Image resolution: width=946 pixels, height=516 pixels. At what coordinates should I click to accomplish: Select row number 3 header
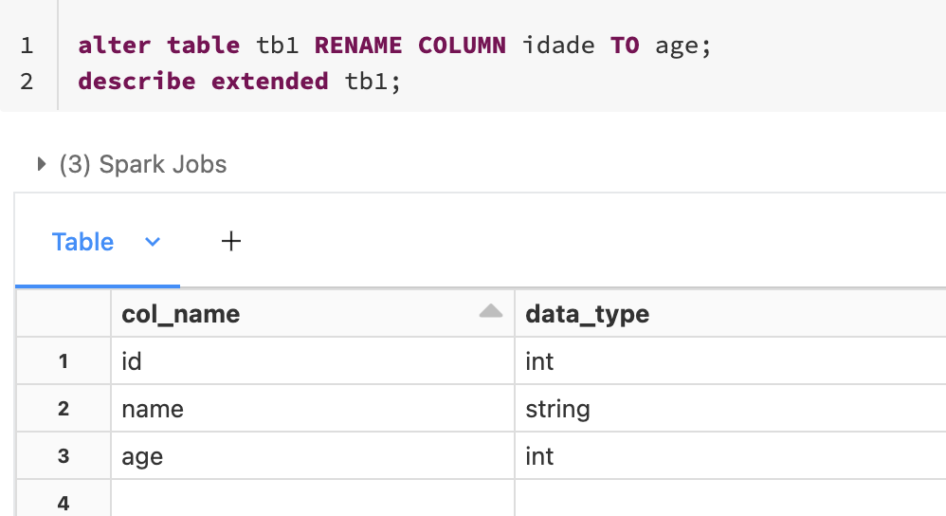tap(64, 456)
